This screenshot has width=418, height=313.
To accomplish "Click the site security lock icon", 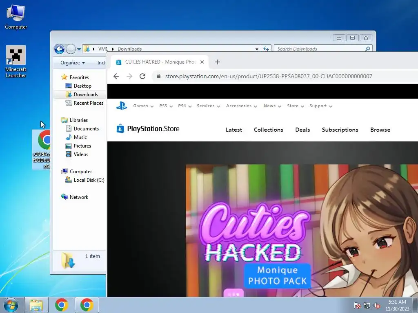I will (159, 76).
